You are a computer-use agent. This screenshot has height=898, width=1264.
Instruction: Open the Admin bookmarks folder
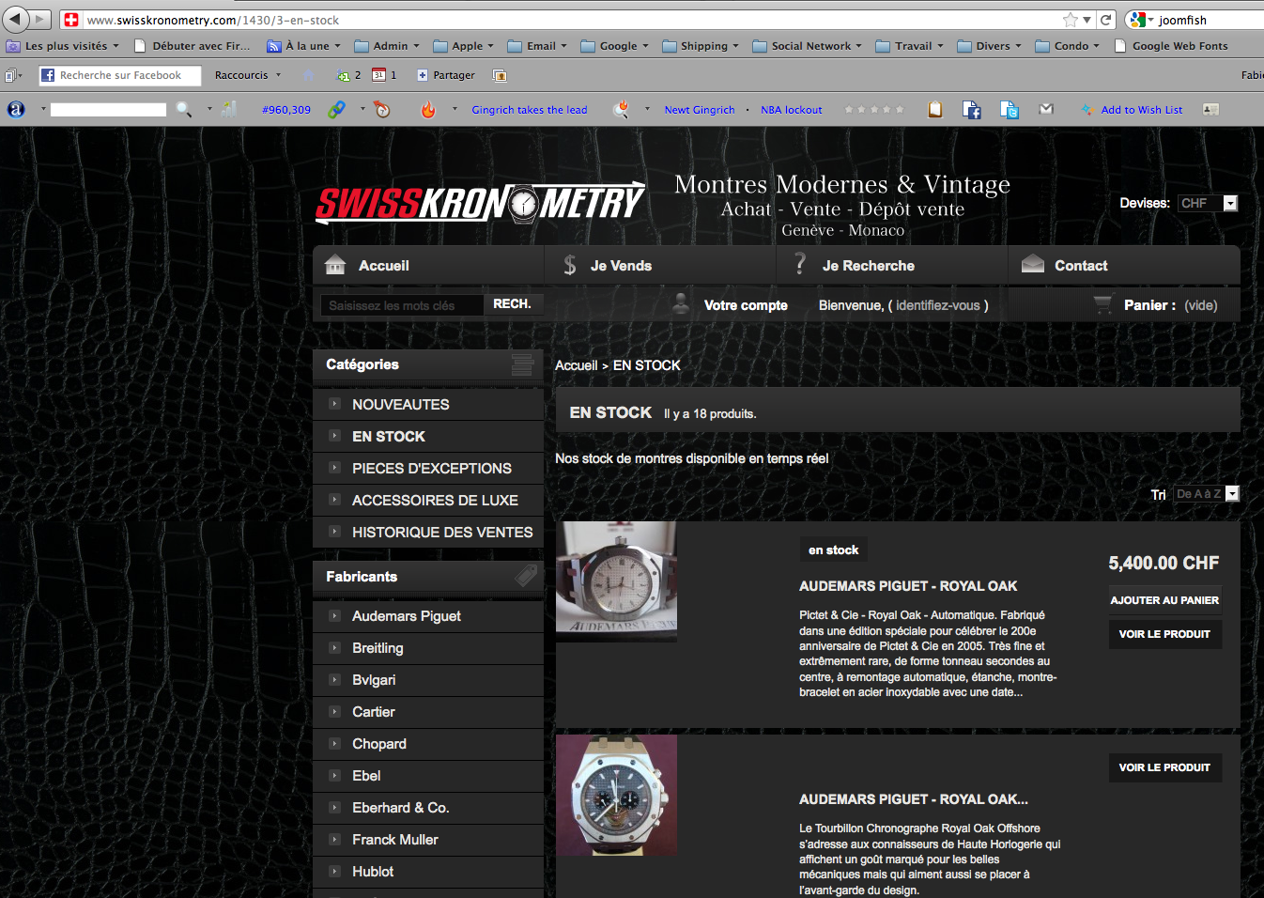[x=388, y=46]
